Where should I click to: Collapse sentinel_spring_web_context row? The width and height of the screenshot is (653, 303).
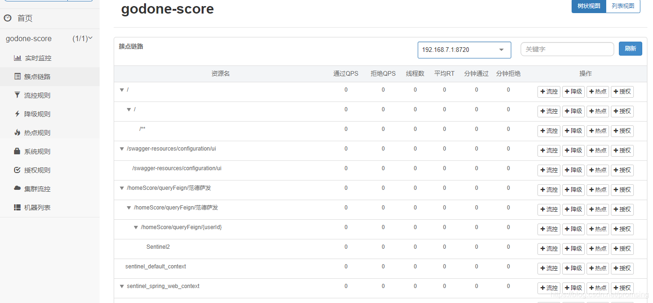click(x=122, y=286)
